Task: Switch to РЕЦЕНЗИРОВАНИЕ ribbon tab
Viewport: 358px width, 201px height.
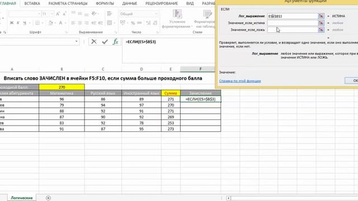Action: 162,3
